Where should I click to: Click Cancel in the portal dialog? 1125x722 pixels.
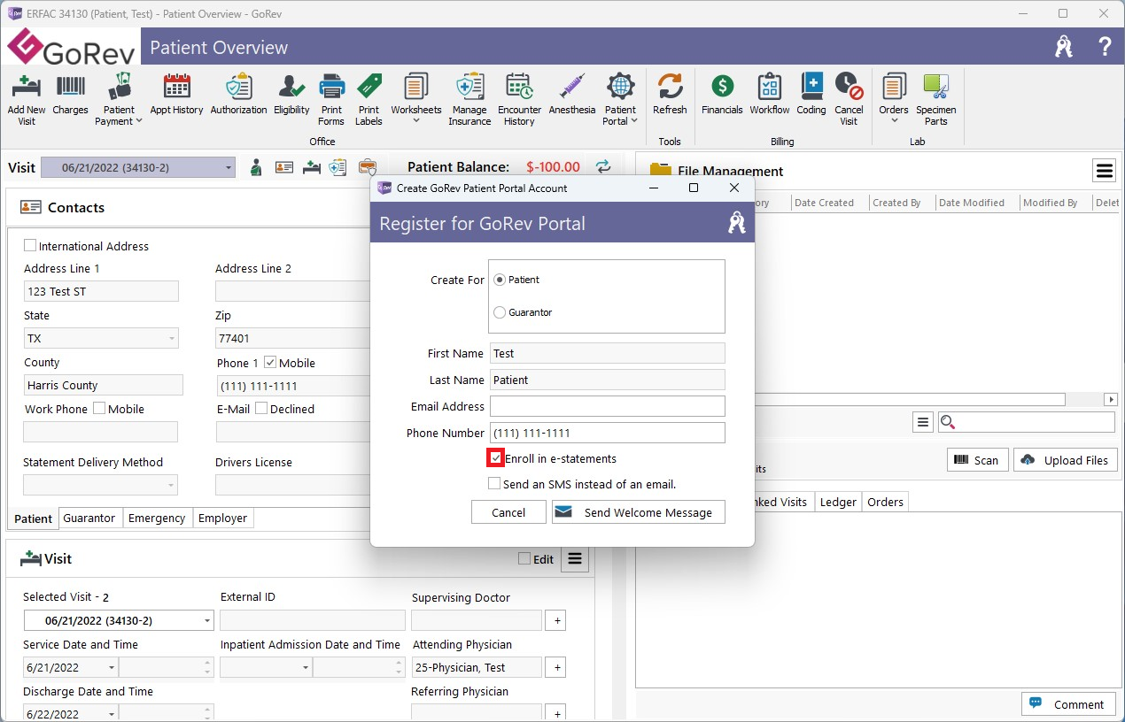[508, 512]
